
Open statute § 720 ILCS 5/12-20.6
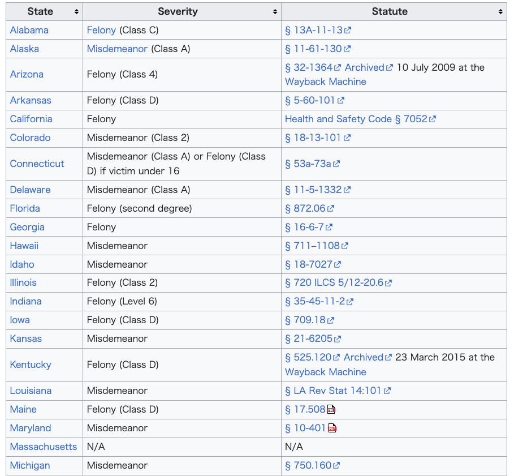pyautogui.click(x=335, y=282)
